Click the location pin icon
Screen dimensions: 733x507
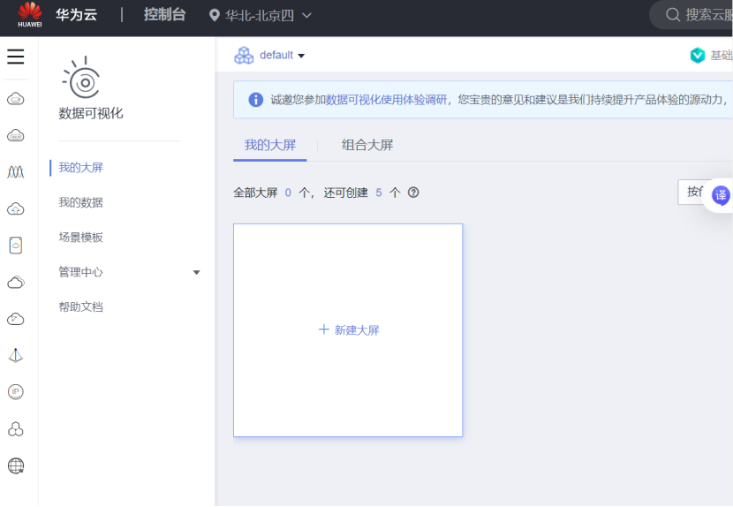[x=214, y=15]
